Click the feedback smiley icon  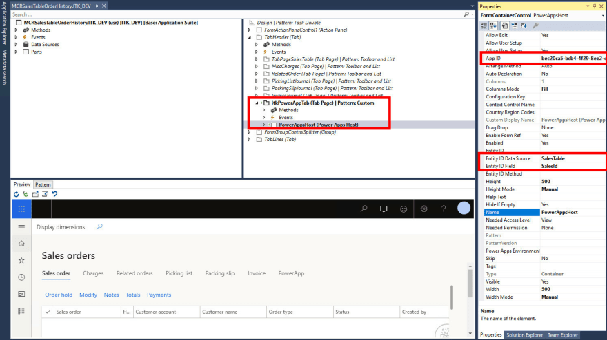pyautogui.click(x=404, y=209)
